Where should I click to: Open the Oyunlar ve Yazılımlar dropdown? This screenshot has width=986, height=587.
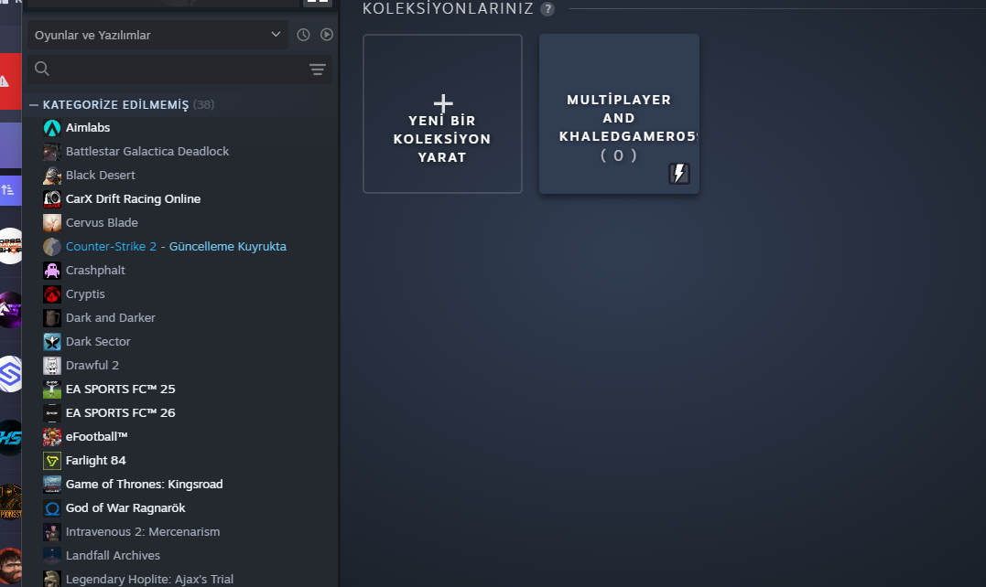click(x=157, y=35)
